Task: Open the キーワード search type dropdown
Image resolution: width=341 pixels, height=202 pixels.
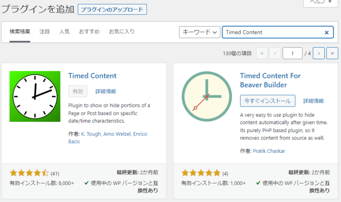Action: [199, 32]
